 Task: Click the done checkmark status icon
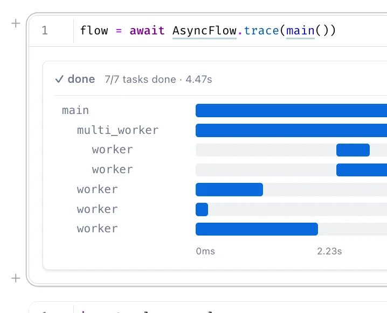(59, 79)
